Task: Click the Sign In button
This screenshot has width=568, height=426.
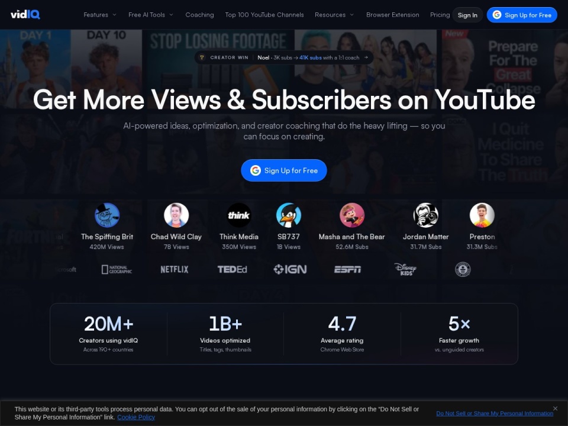Action: 467,15
